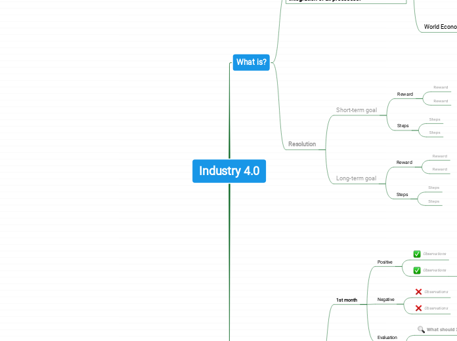Select upper Observations text under Negative
This screenshot has height=341, width=457.
436,292
